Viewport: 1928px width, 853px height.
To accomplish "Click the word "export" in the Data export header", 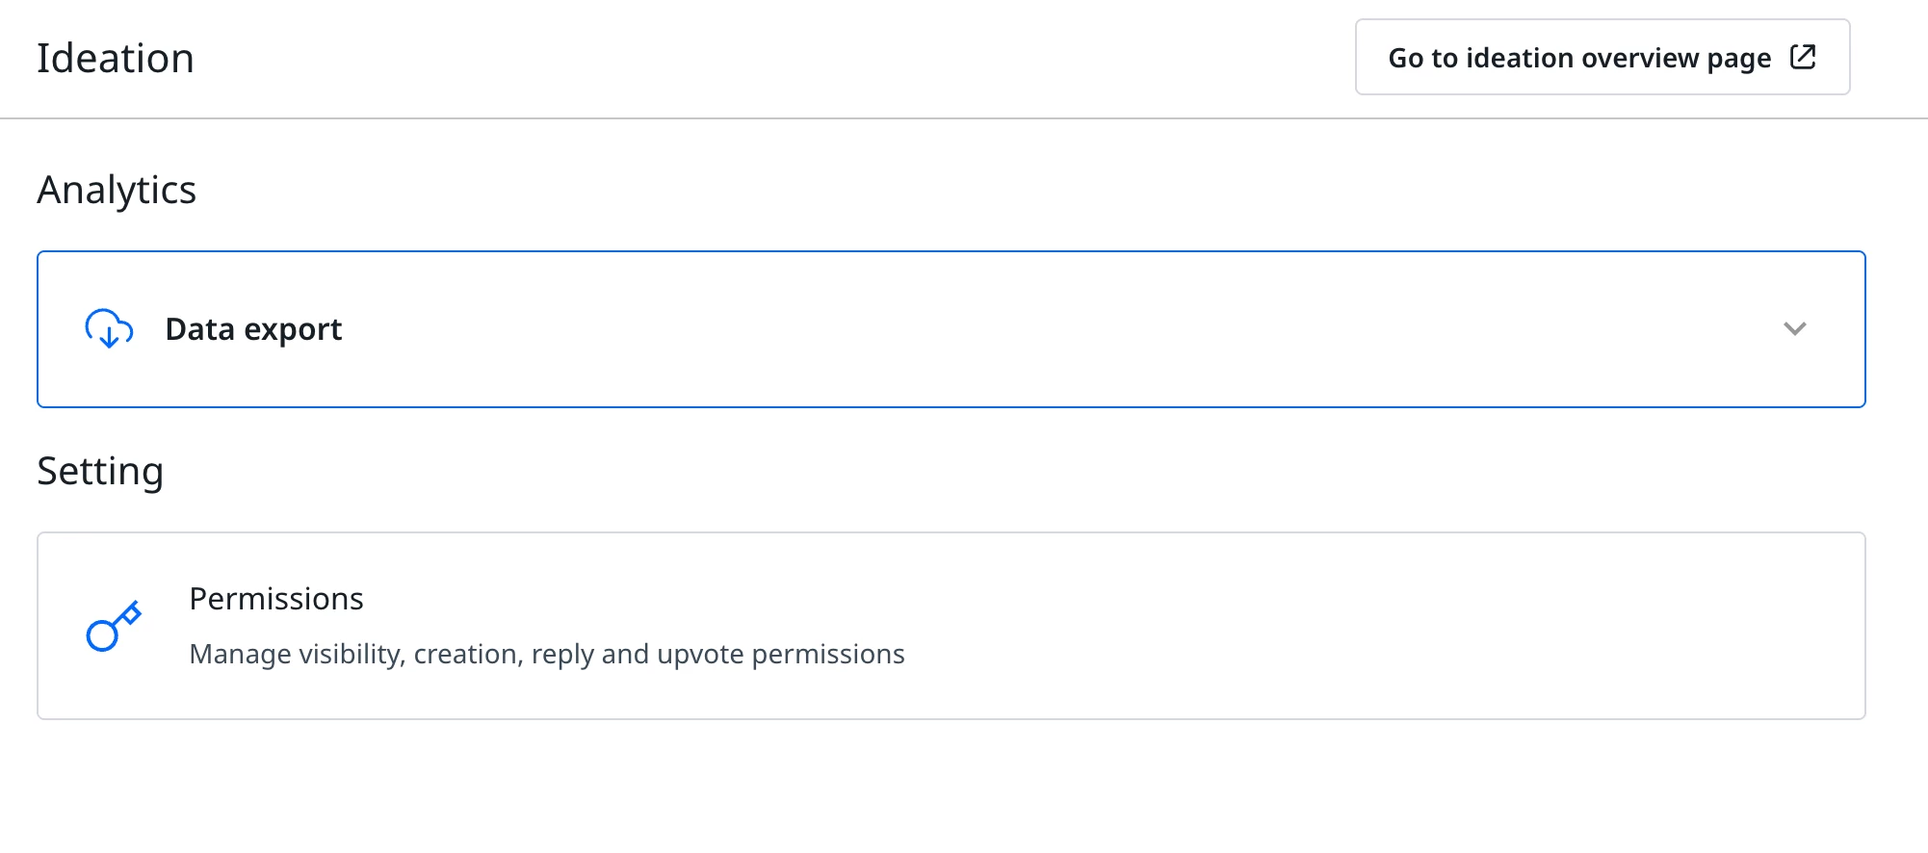I will point(293,330).
